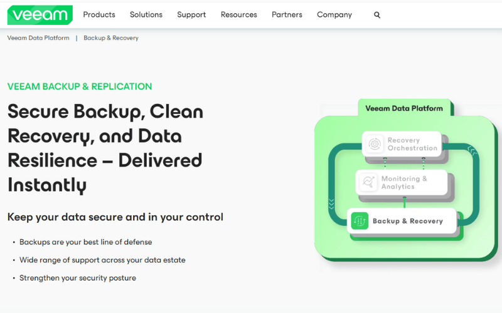Open the search magnifier icon
The width and height of the screenshot is (502, 313).
[377, 15]
